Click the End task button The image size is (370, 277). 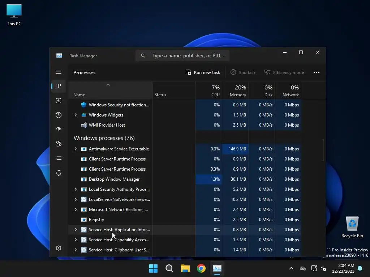[x=243, y=72]
